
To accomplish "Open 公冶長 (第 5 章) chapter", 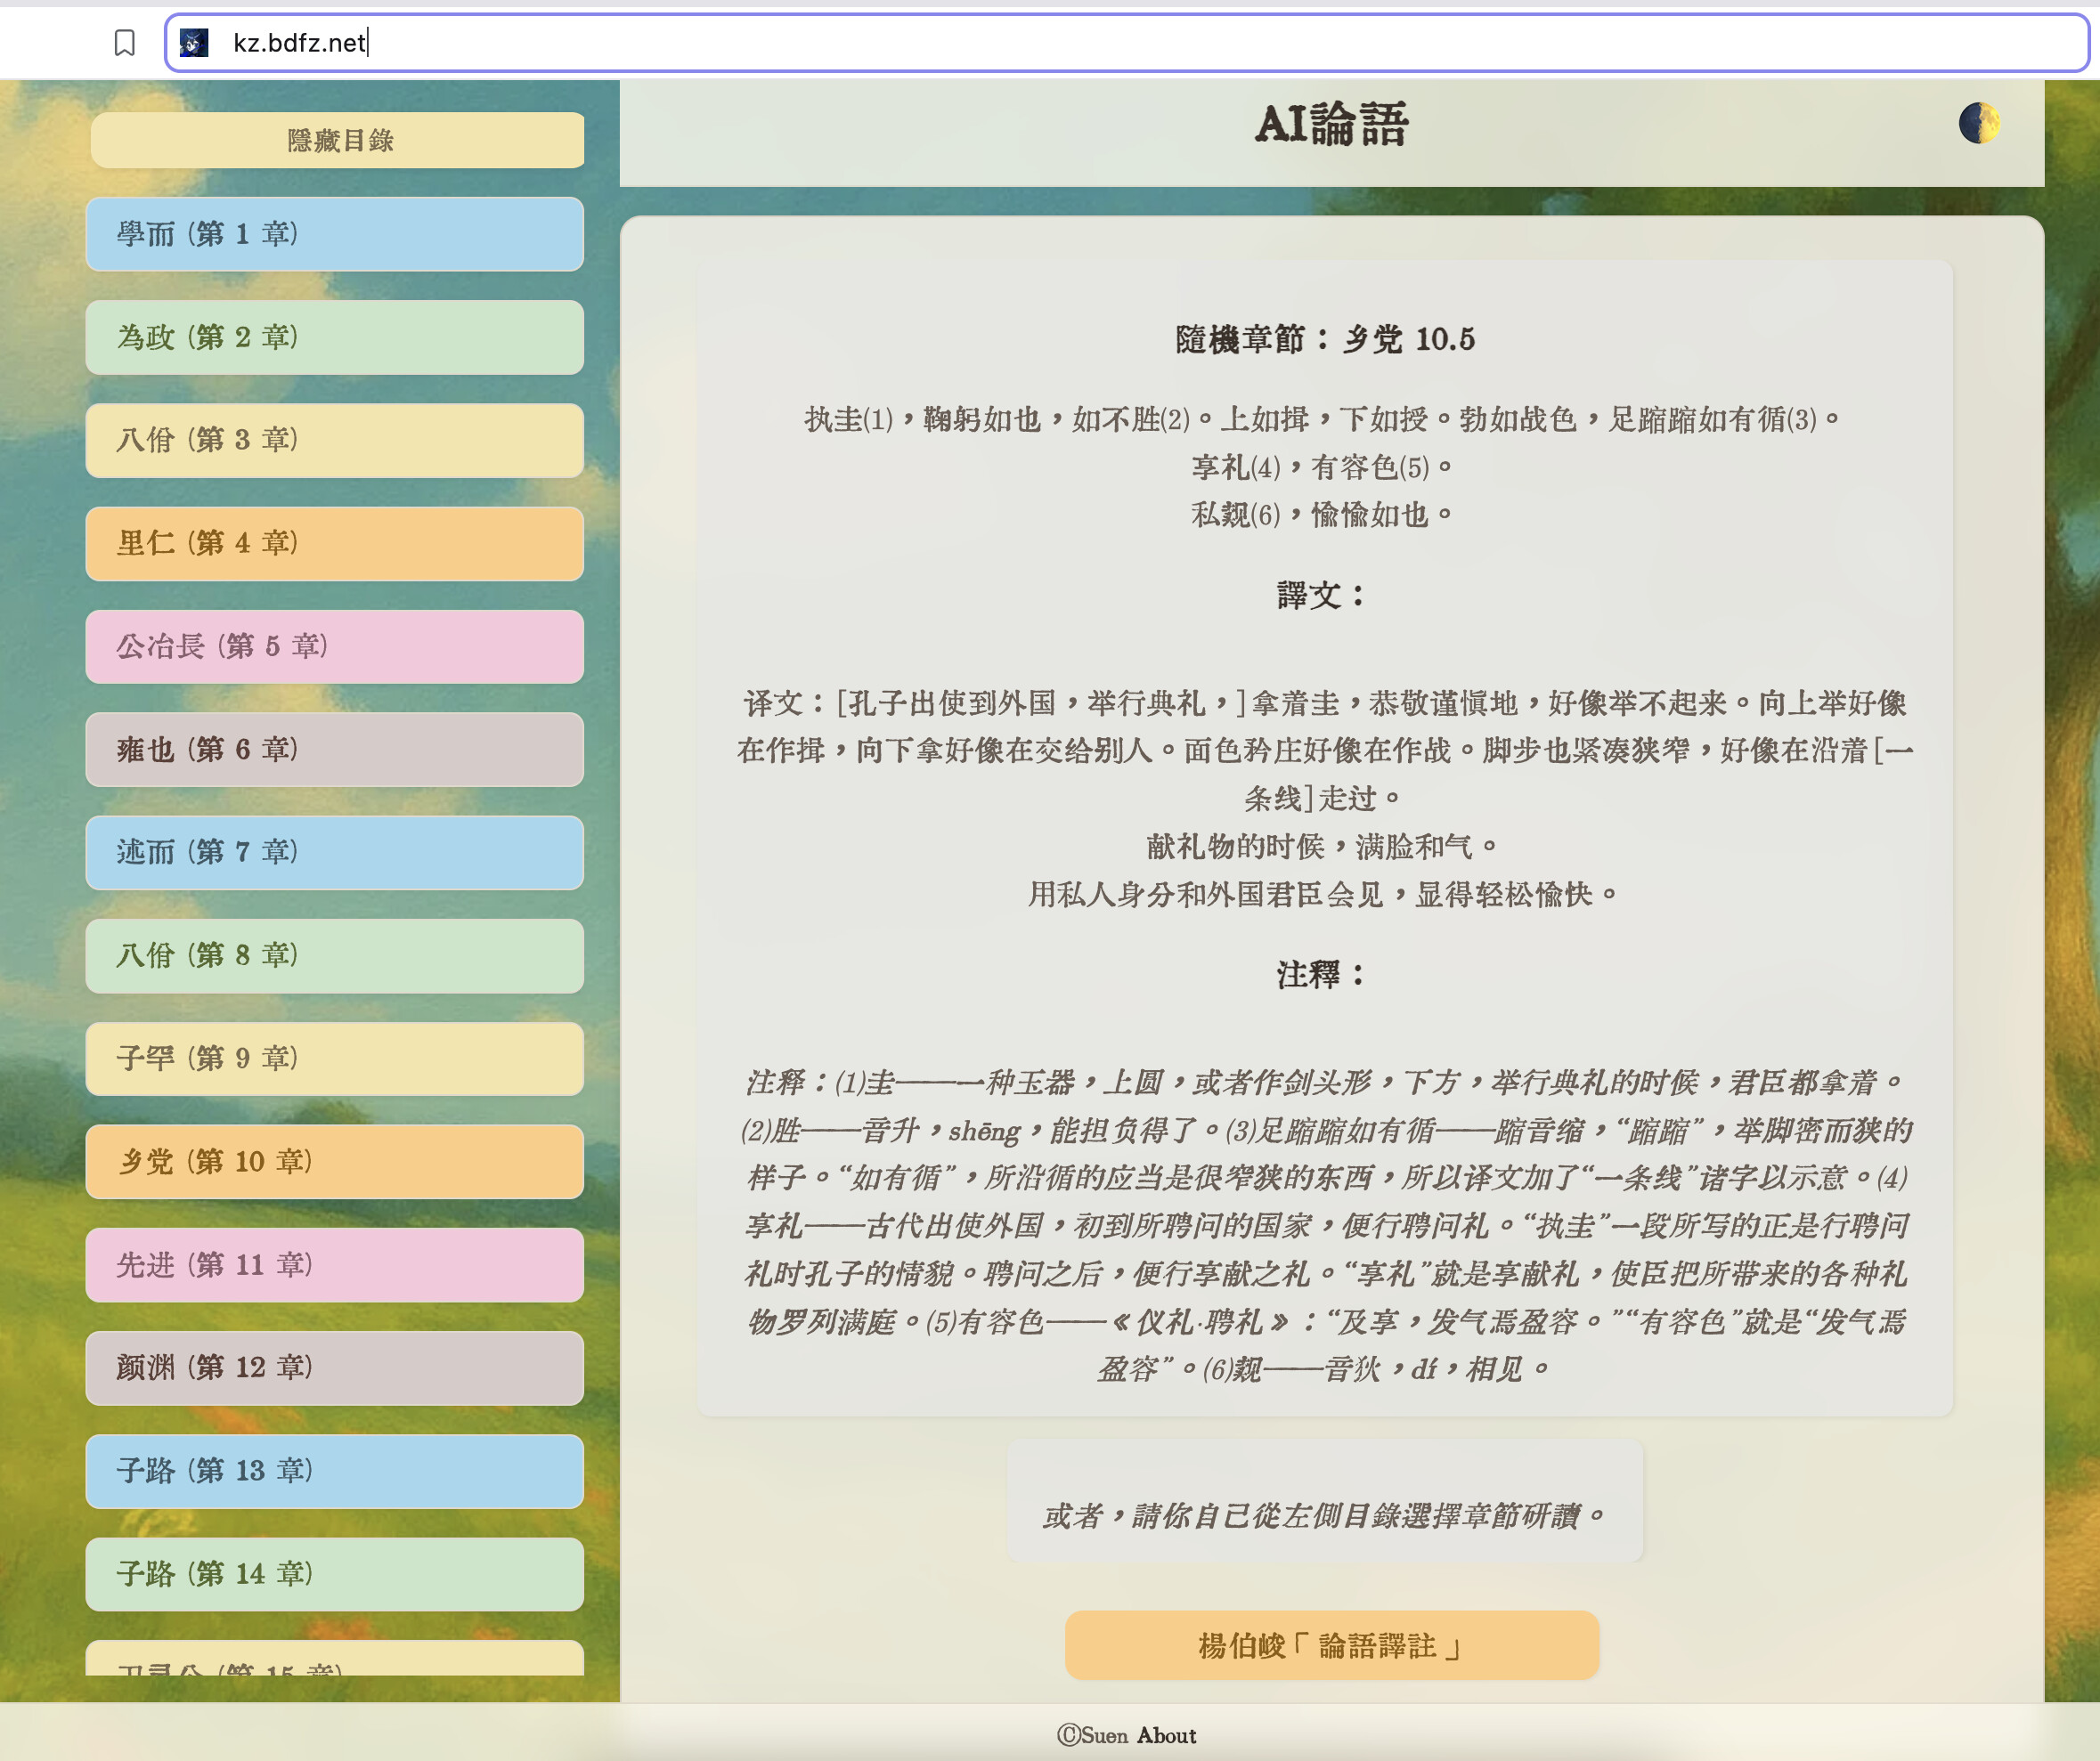I will pos(334,645).
